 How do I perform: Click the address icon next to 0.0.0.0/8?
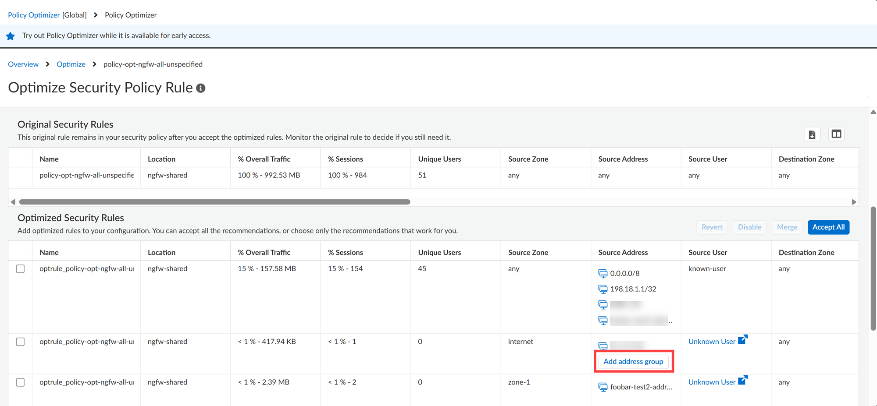603,274
